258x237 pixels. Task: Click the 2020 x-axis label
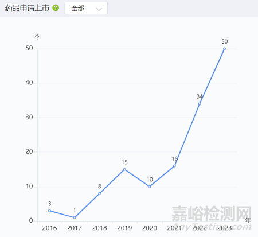(x=150, y=228)
